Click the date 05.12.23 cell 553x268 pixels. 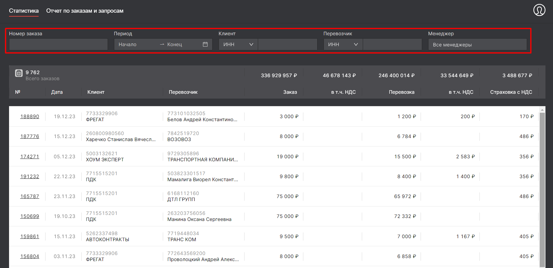(x=65, y=156)
